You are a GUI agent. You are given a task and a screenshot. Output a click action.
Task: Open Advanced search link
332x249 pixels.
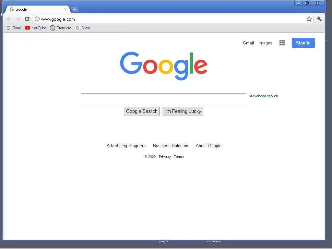[x=264, y=96]
